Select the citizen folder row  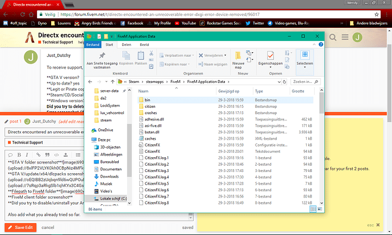225,106
